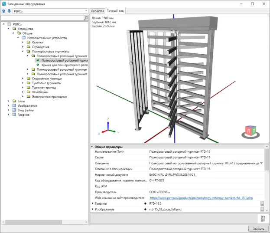Expand the Описание field dropdown arrow

point(261,163)
